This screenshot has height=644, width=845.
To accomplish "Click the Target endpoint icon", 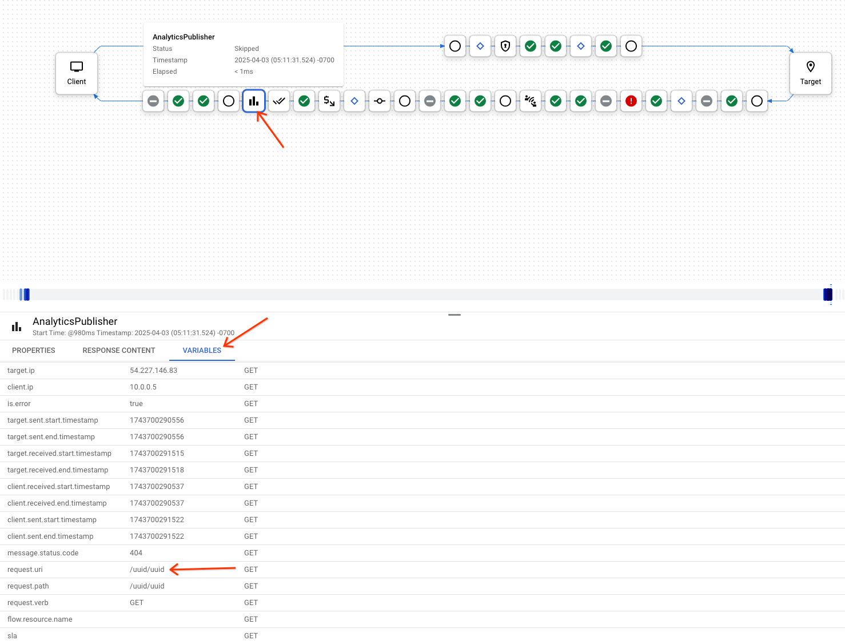I will coord(811,73).
